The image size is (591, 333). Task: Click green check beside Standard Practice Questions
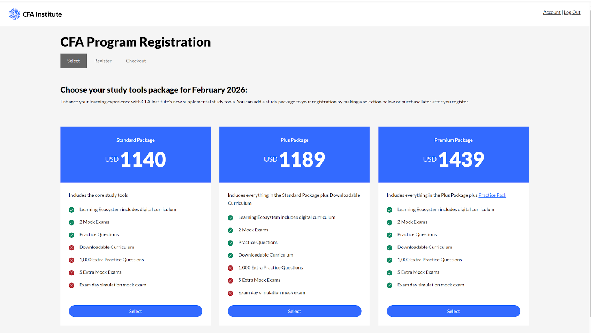(x=72, y=235)
